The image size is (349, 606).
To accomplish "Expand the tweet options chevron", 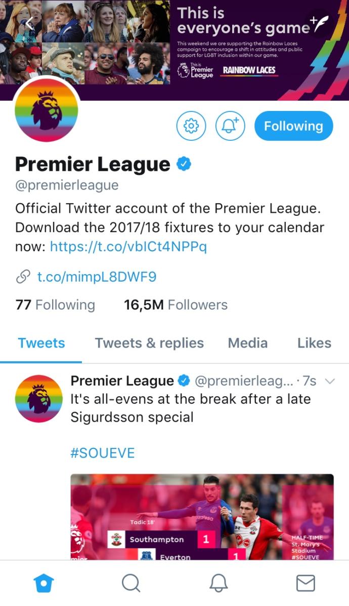I will coord(330,382).
